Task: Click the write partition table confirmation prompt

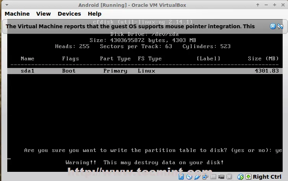Action: tap(153, 150)
